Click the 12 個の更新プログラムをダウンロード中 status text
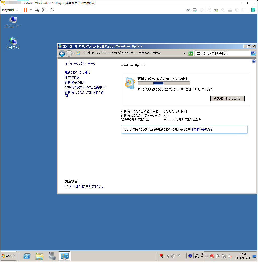The image size is (258, 262). coord(175,89)
